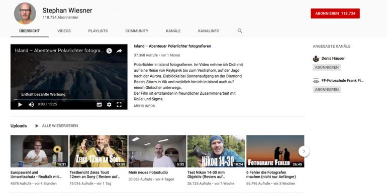Open the Europawahl und Umweltschutz thumbnail
Viewport: 387px width, 196px height.
(39, 151)
